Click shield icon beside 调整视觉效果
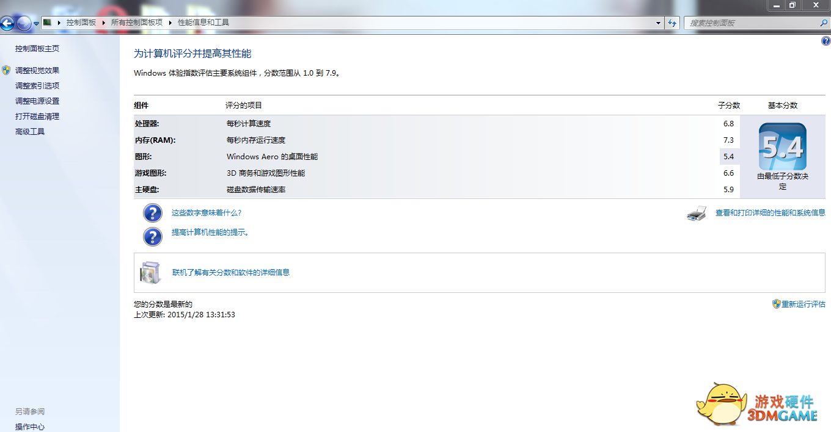 click(x=6, y=70)
